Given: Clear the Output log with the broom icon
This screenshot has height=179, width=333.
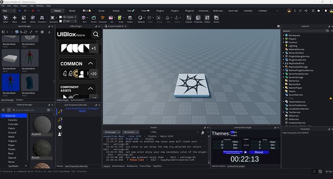Looking at the screenshot, I should click(x=203, y=132).
